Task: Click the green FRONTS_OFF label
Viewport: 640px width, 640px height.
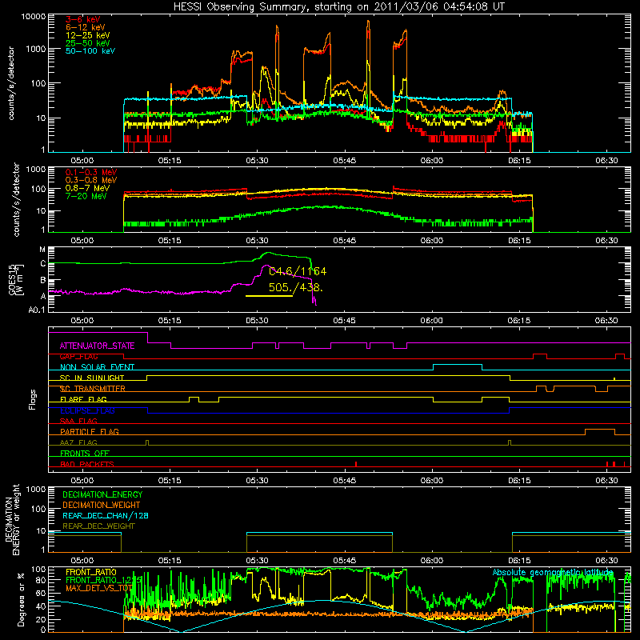Action: coord(85,454)
